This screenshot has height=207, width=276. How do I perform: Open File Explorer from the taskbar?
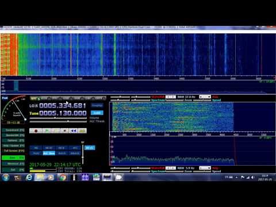40,178
